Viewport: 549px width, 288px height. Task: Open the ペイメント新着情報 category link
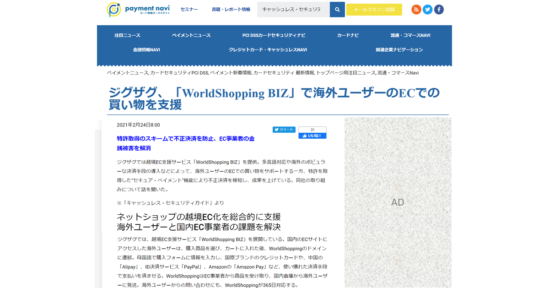click(x=231, y=73)
